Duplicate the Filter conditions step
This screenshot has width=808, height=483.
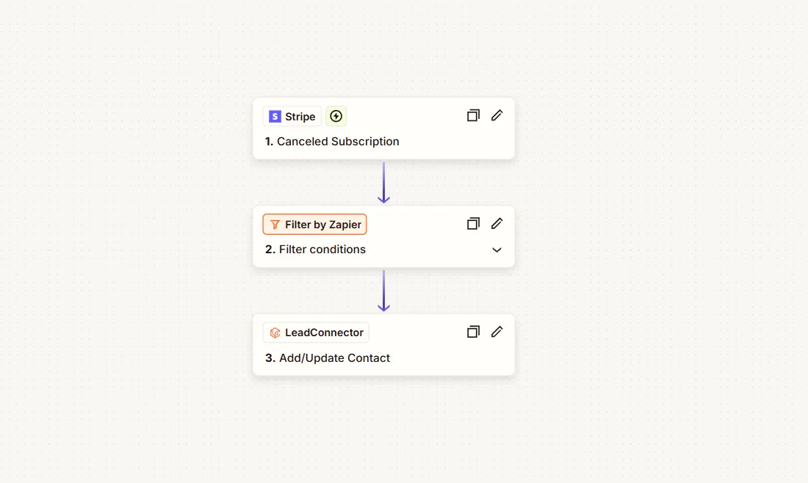pos(473,223)
